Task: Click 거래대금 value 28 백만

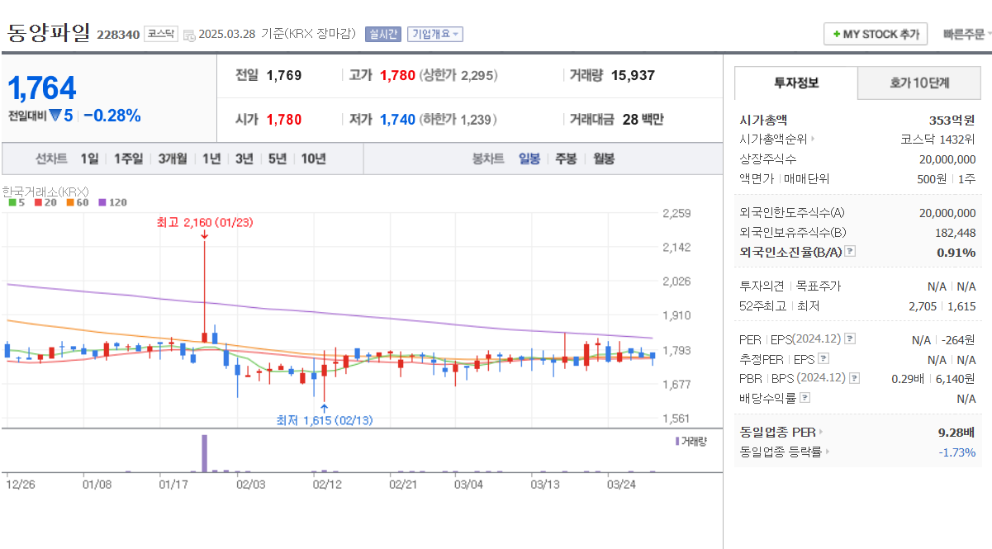Action: [643, 120]
